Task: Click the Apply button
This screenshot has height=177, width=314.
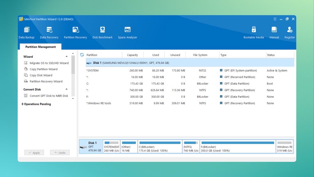Action: click(34, 153)
